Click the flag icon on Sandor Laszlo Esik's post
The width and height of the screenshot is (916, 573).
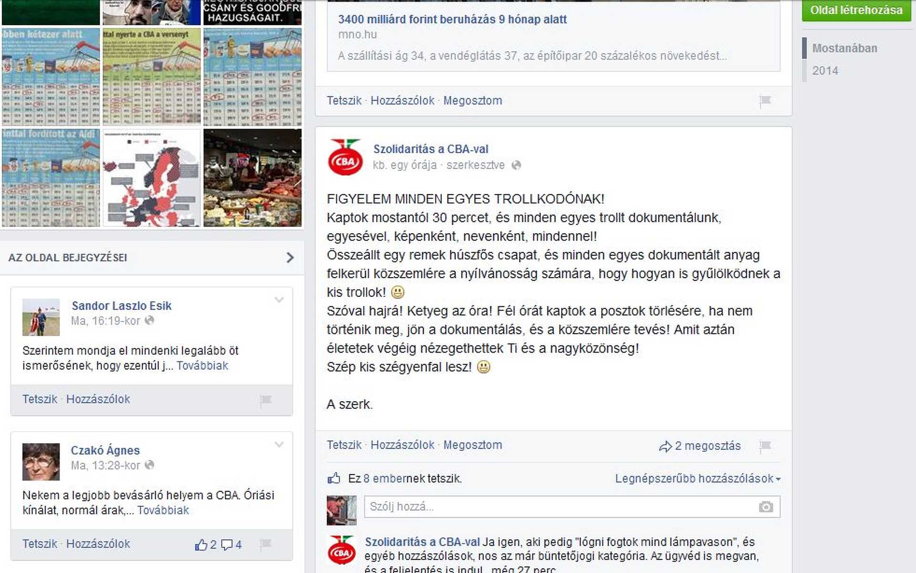coord(266,400)
